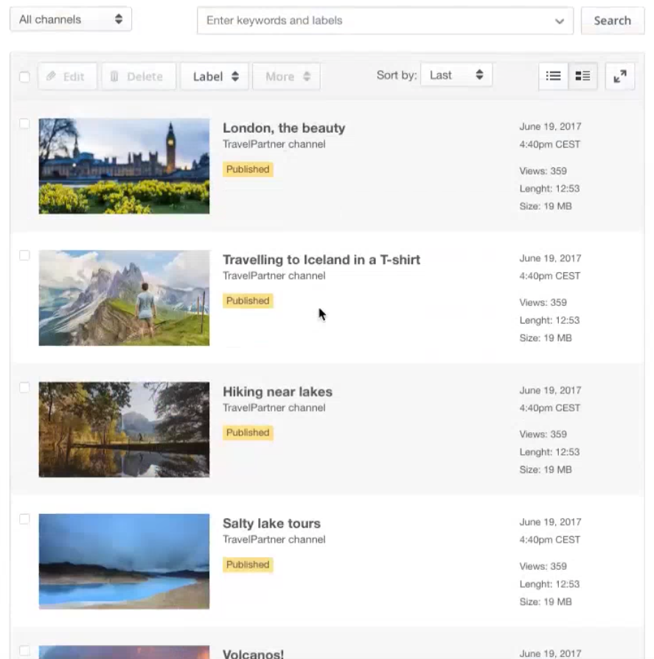The image size is (654, 659).
Task: Open the Label dropdown
Action: [x=215, y=77]
